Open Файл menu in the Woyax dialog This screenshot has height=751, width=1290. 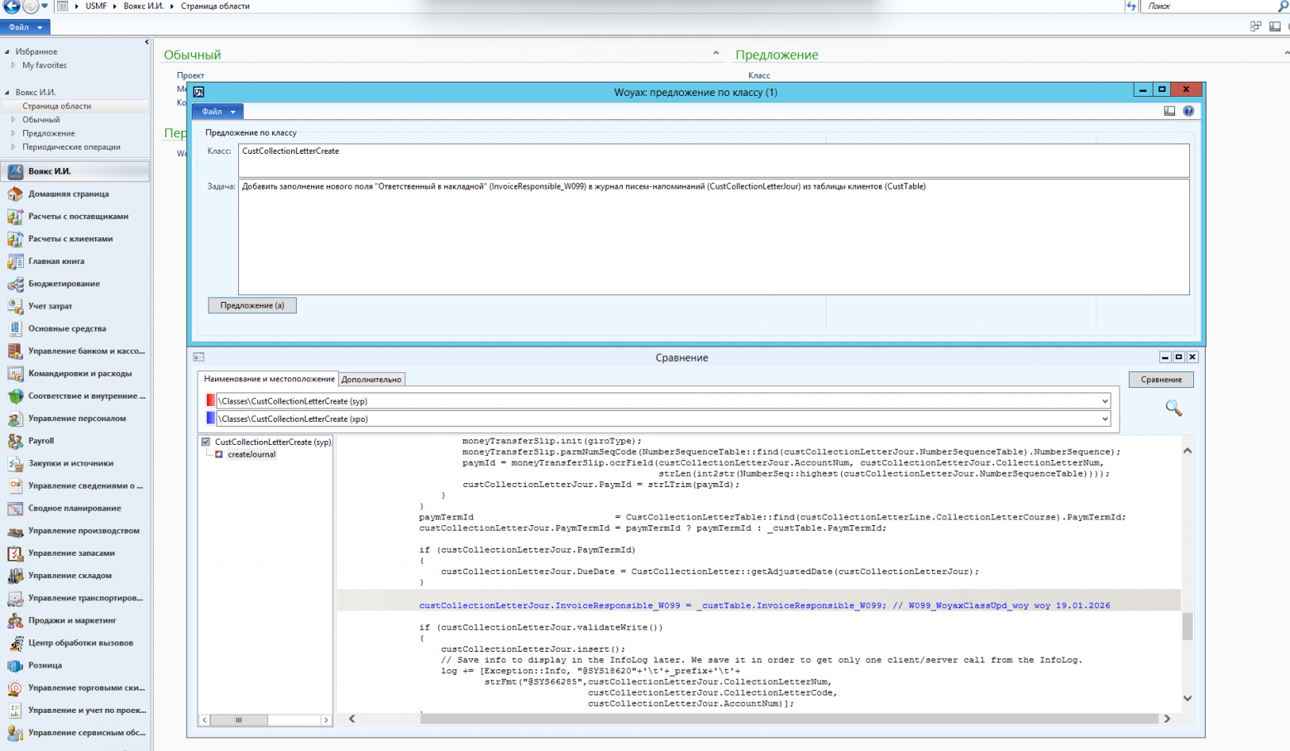click(217, 112)
